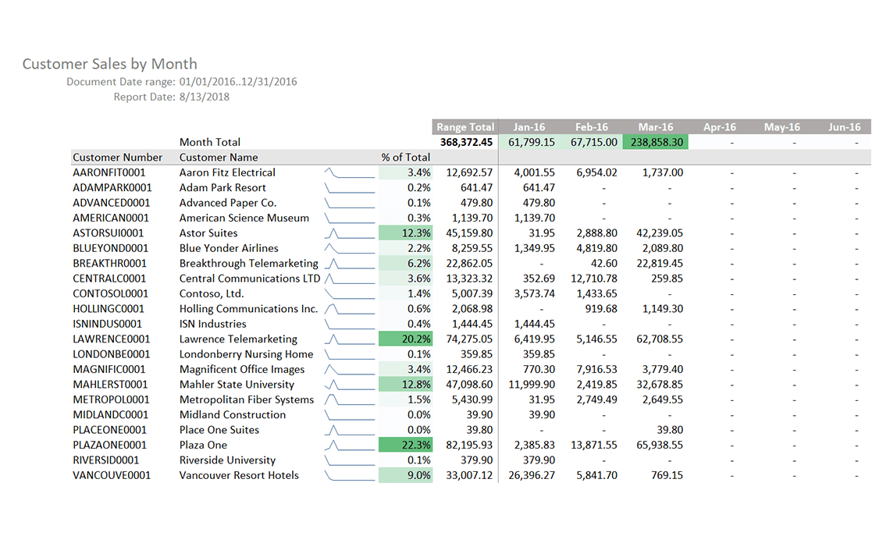Image resolution: width=890 pixels, height=536 pixels.
Task: Select the Riverside University sparkline
Action: (349, 460)
